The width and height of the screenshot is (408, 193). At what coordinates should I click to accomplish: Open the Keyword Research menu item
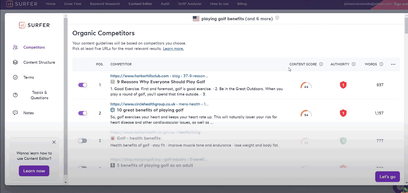(x=105, y=4)
